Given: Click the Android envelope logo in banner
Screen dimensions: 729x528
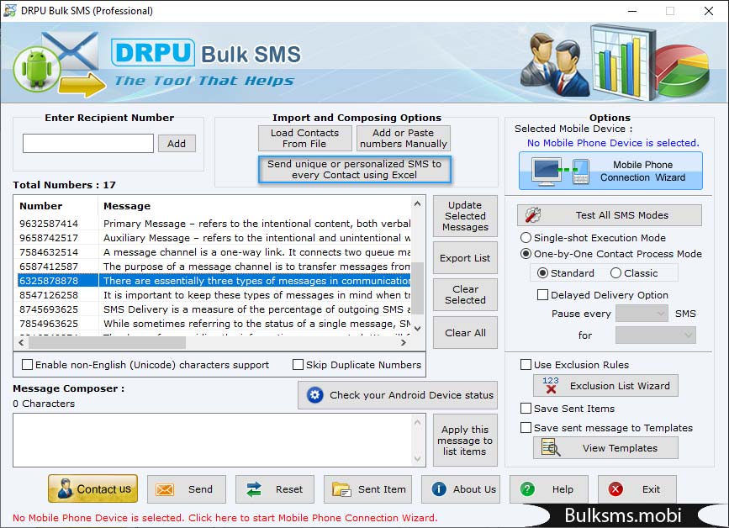Looking at the screenshot, I should point(58,64).
